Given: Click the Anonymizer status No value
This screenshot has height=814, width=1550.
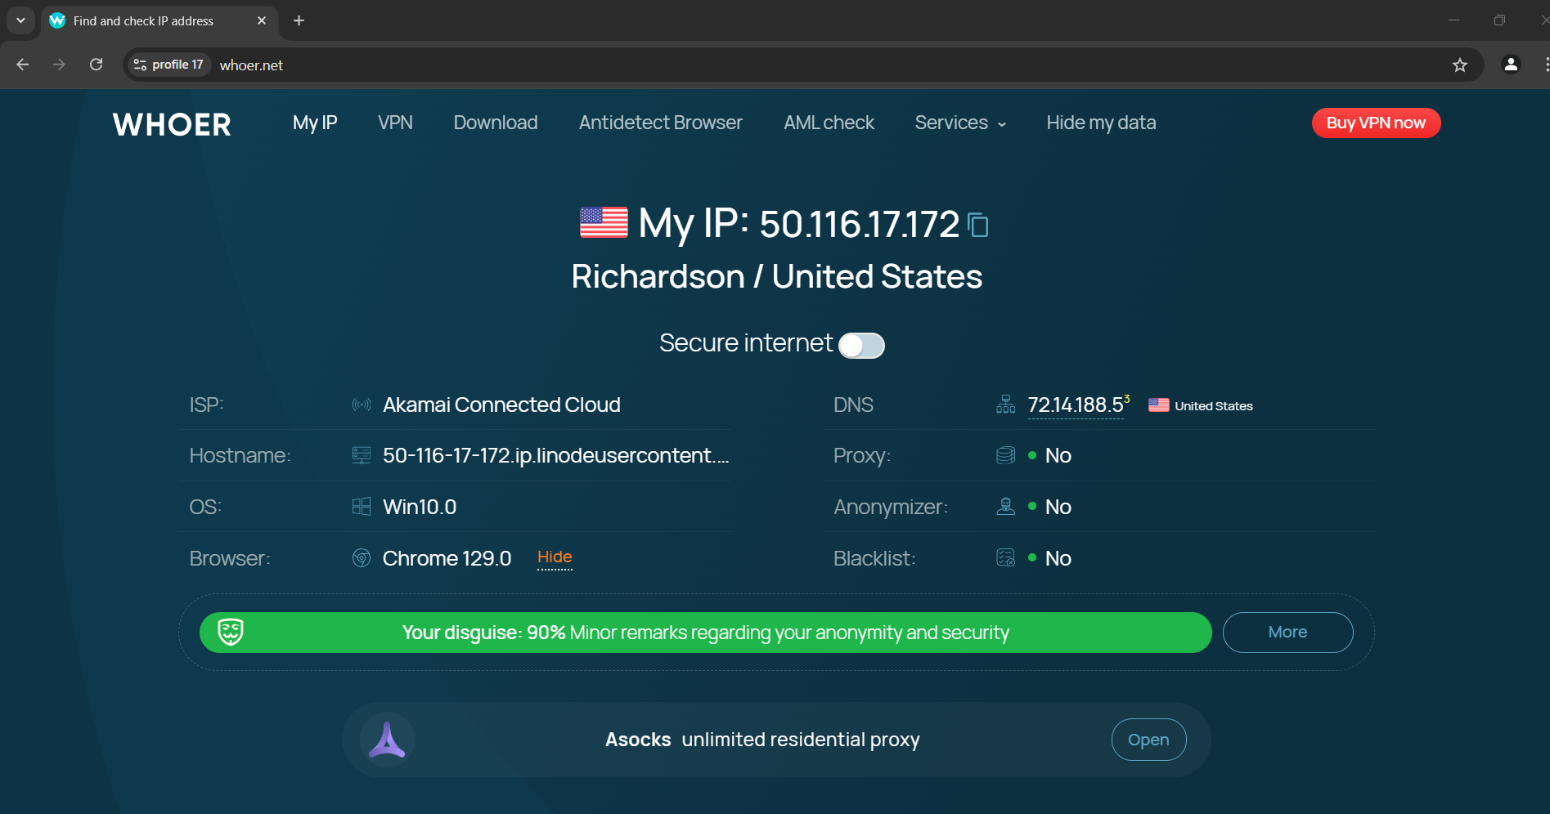Looking at the screenshot, I should 1058,507.
